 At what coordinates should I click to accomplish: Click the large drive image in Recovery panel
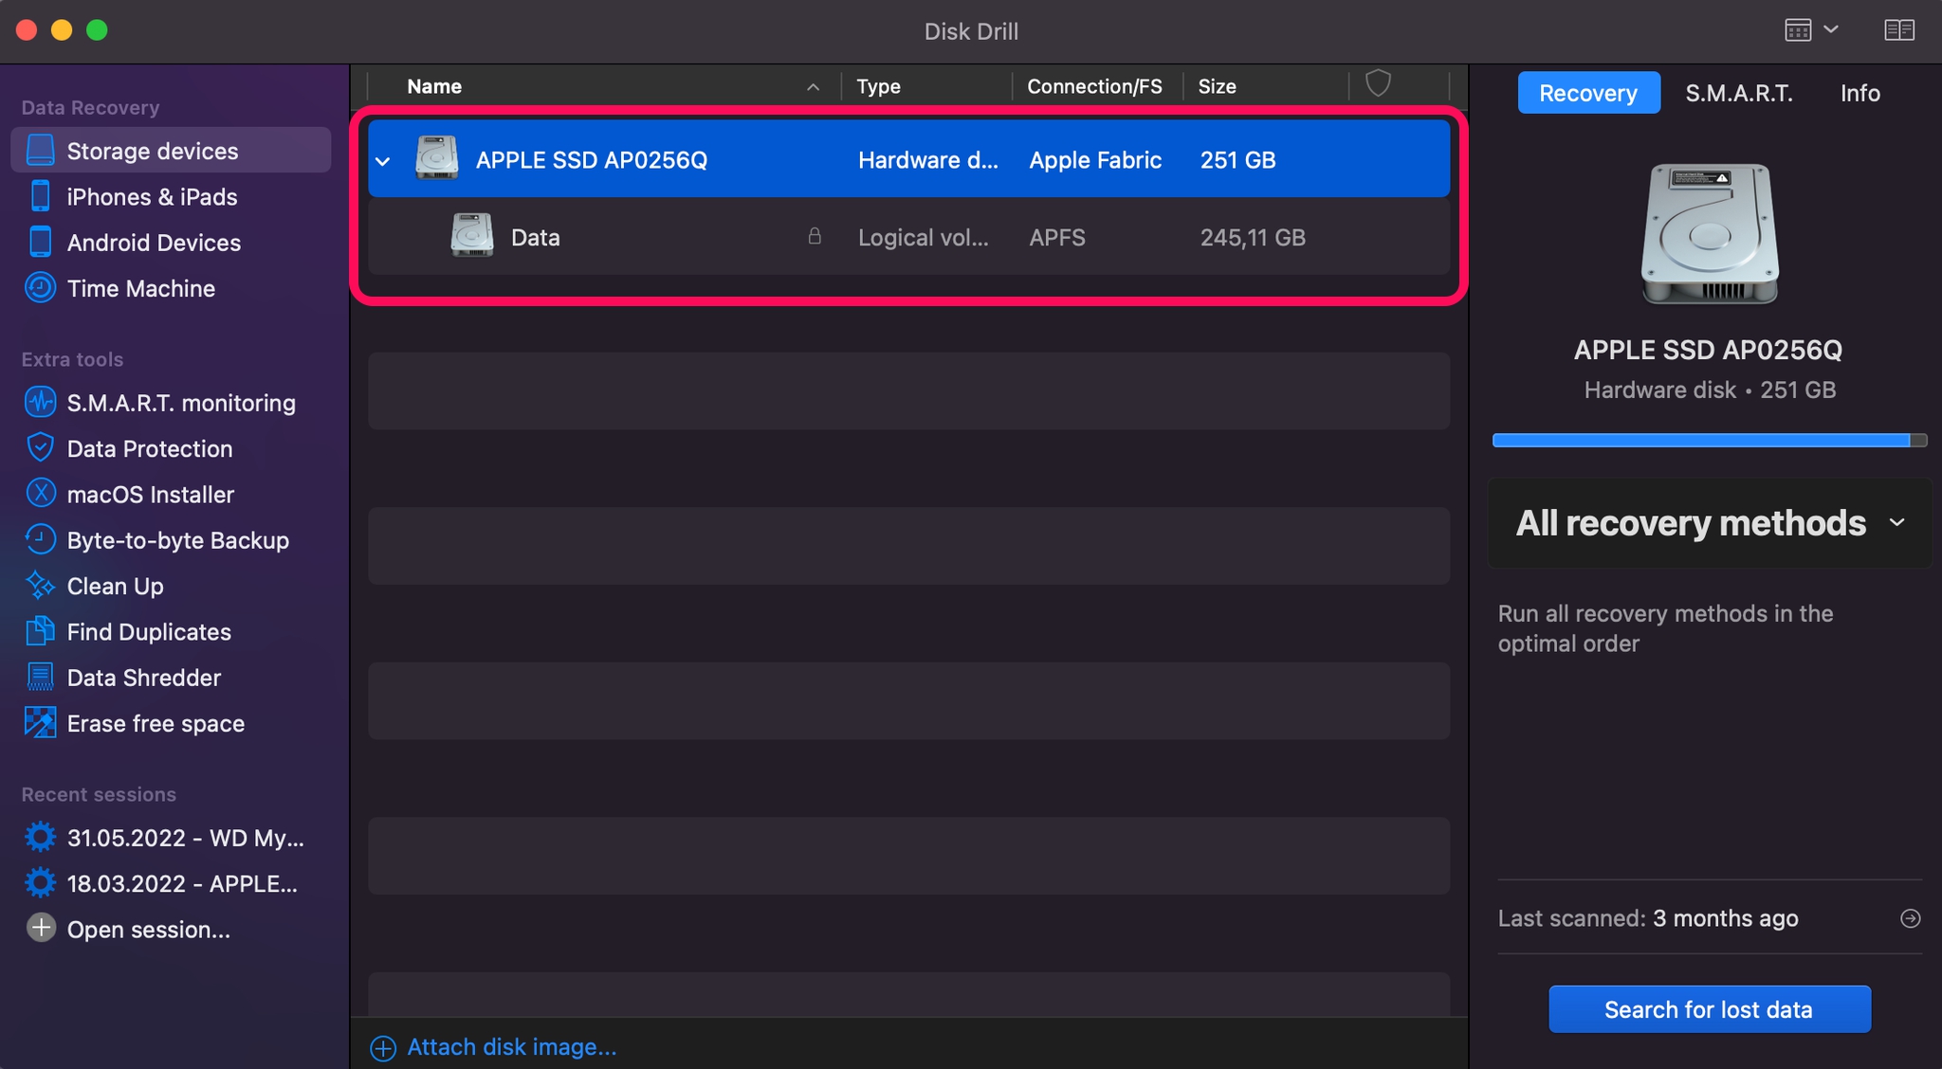(x=1710, y=234)
